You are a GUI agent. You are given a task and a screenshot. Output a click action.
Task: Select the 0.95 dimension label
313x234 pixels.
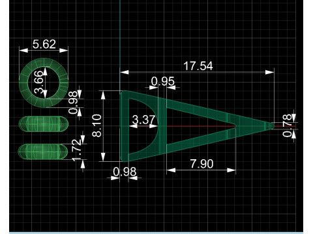coord(163,81)
